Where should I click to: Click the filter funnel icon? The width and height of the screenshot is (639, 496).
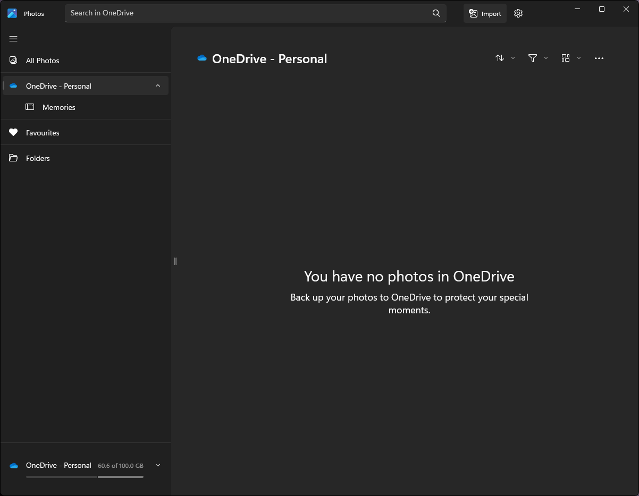coord(533,58)
